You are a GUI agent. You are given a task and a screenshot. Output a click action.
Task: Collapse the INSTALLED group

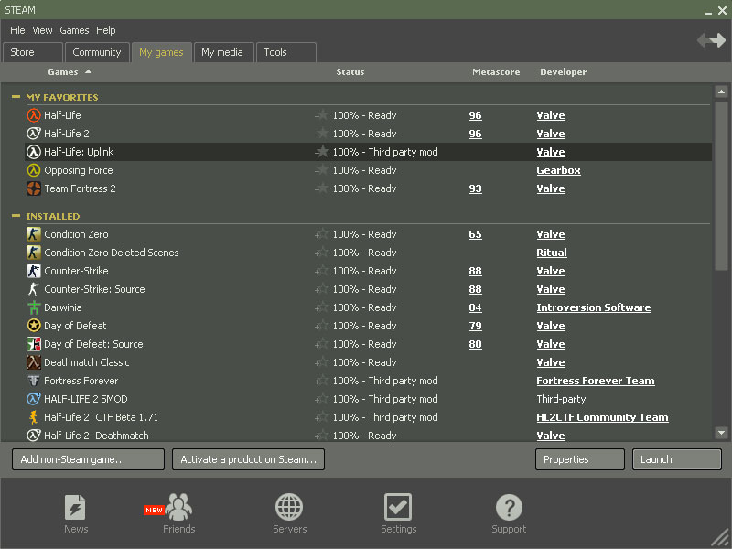click(16, 216)
